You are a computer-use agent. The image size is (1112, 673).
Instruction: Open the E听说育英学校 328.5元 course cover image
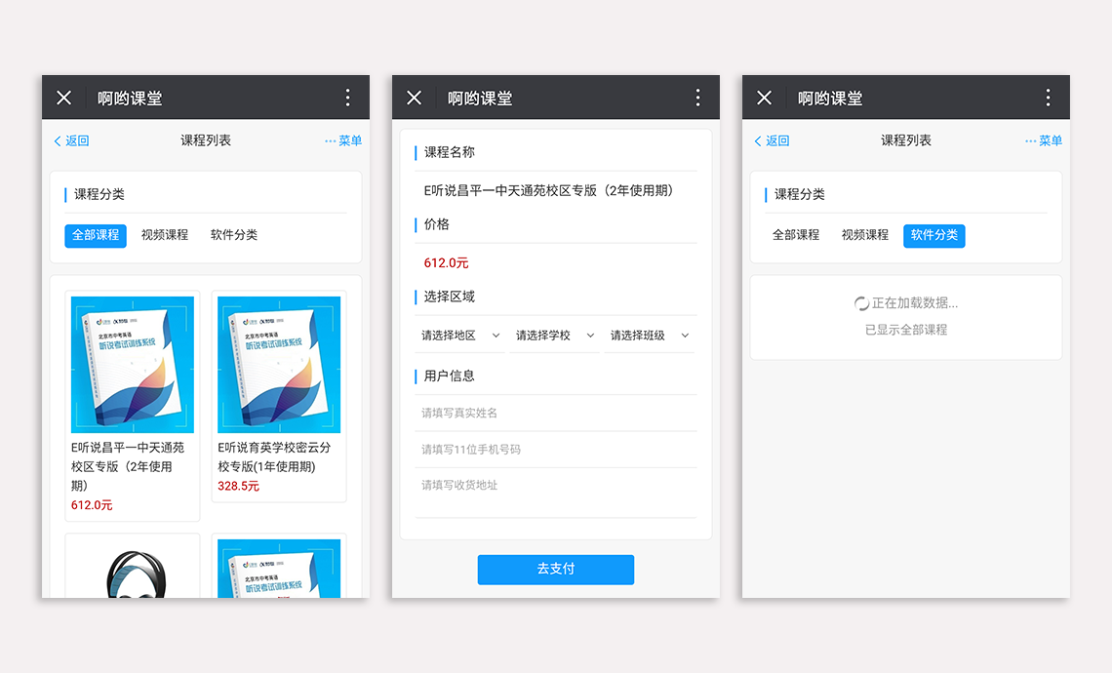click(x=279, y=365)
